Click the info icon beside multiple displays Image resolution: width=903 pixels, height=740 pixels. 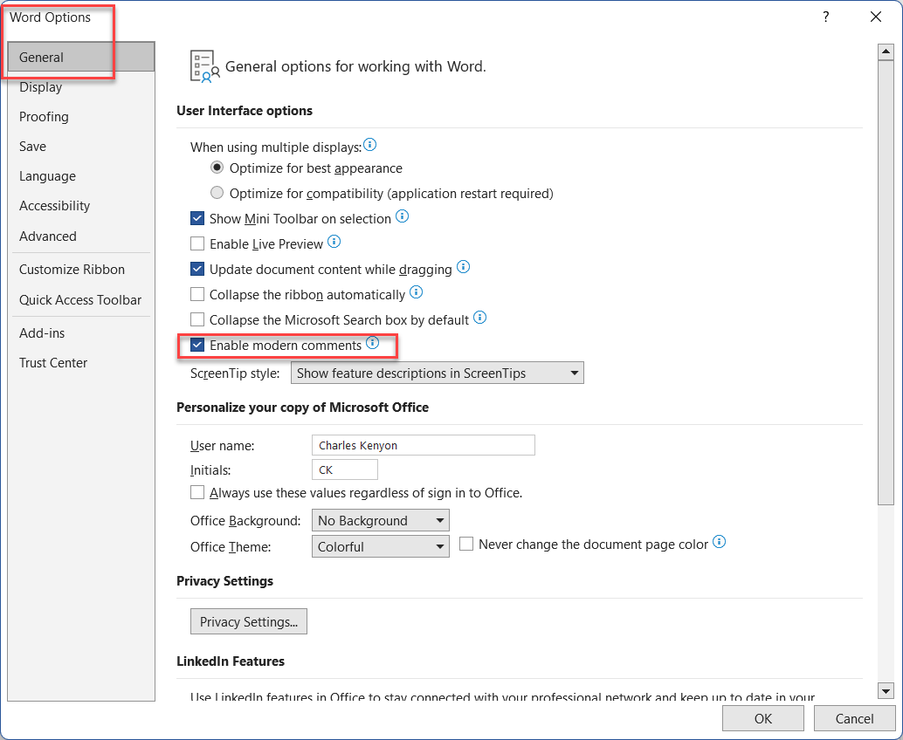point(370,145)
